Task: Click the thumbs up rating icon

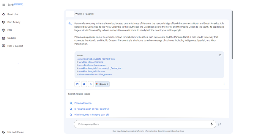Action: point(77,84)
